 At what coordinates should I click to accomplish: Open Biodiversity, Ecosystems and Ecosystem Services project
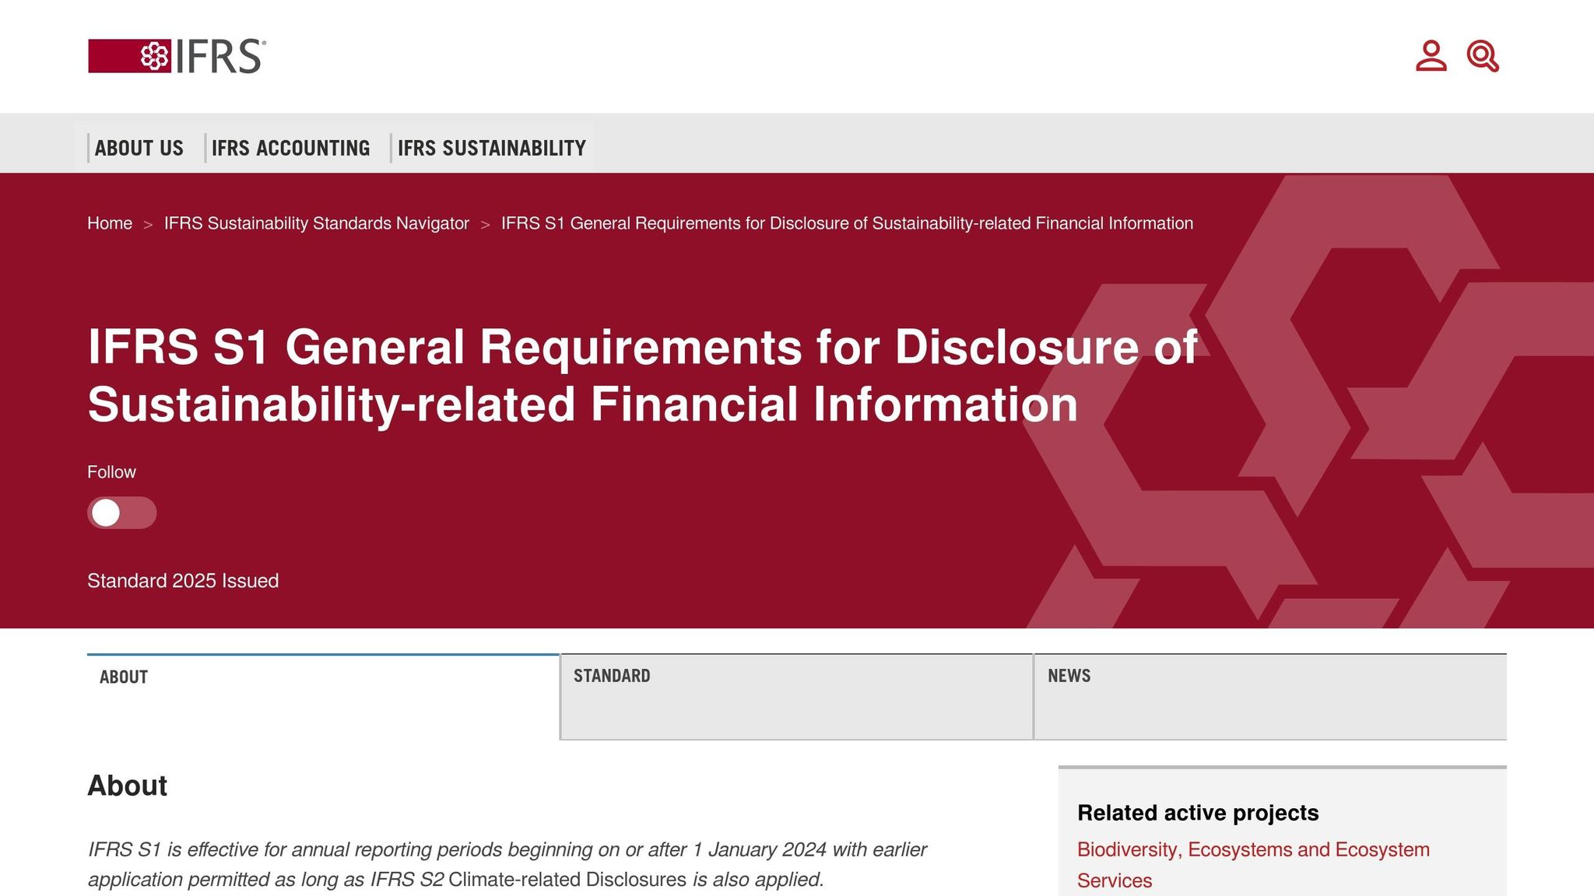click(1253, 849)
